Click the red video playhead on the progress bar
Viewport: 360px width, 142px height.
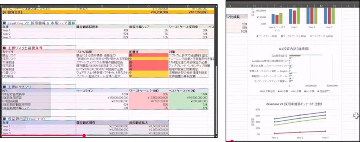pos(84,135)
